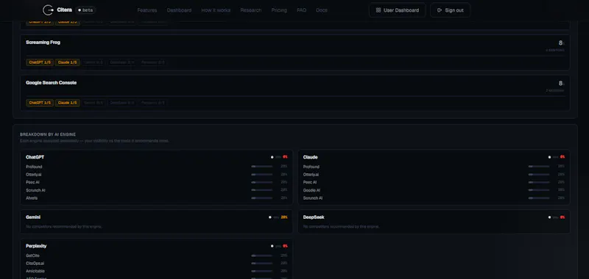Open the Research nav item
Viewport: 589px width, 279px height.
click(x=251, y=10)
